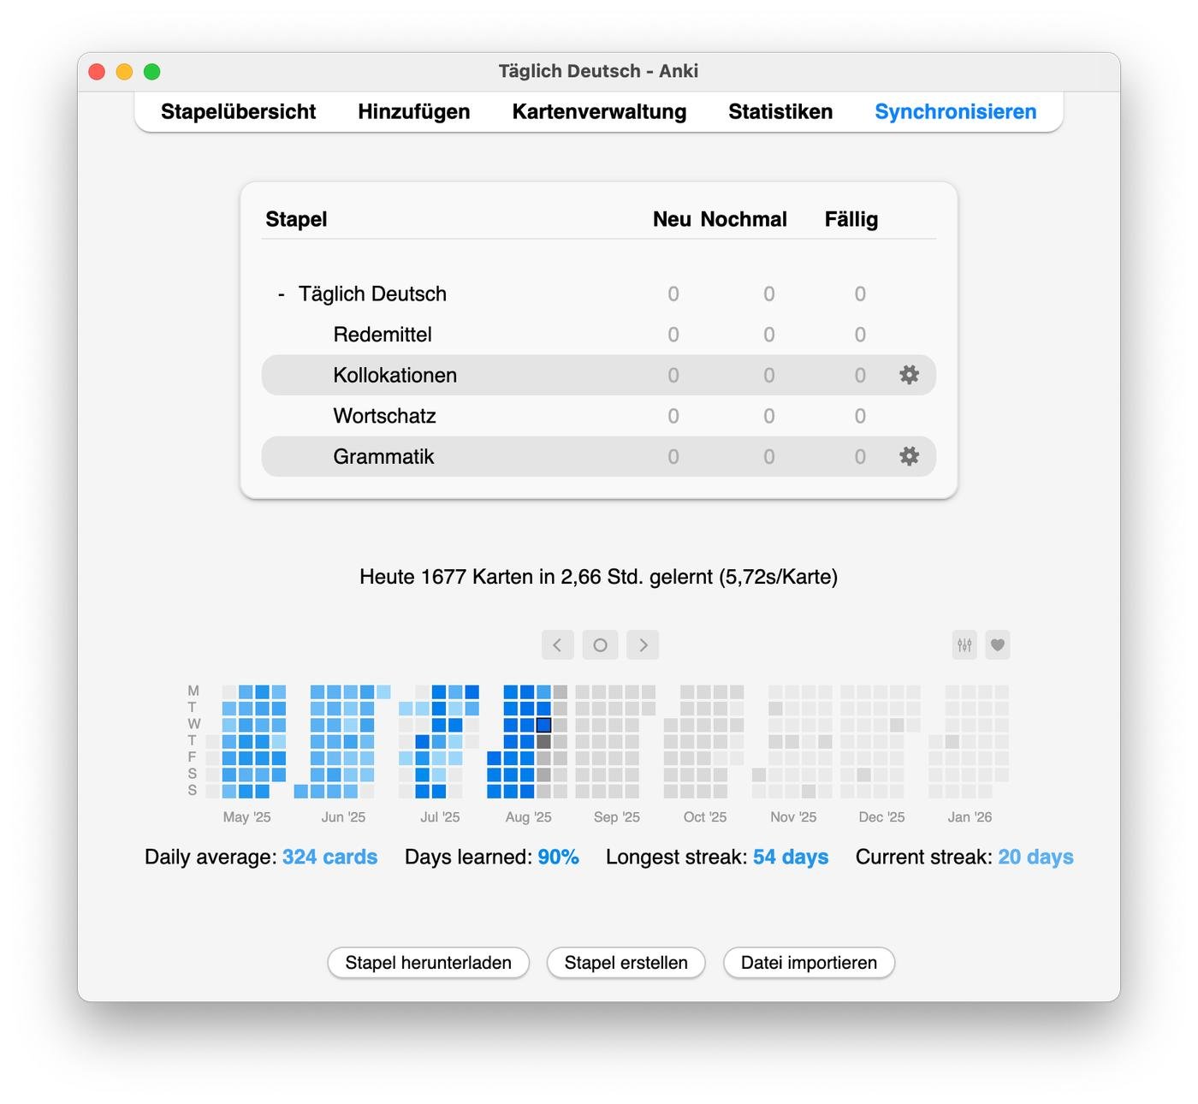Click Stapel erstellen button

pyautogui.click(x=626, y=963)
